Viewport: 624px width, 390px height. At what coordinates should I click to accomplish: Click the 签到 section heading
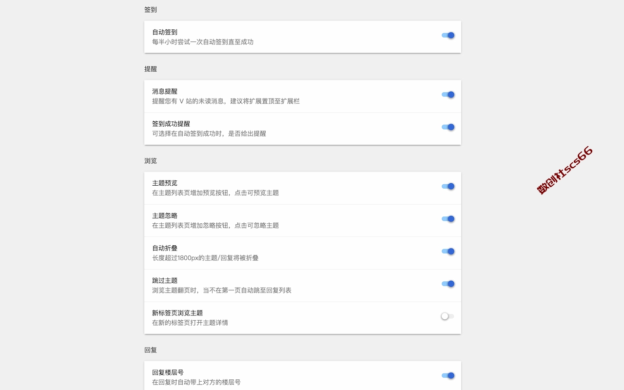click(151, 10)
